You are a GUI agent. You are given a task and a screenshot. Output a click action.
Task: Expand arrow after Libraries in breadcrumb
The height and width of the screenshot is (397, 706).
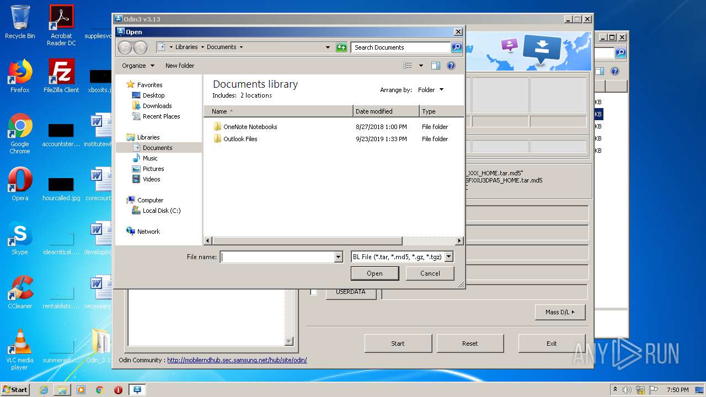202,47
